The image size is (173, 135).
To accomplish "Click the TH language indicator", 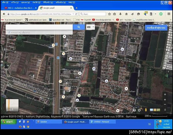I will pos(149,124).
